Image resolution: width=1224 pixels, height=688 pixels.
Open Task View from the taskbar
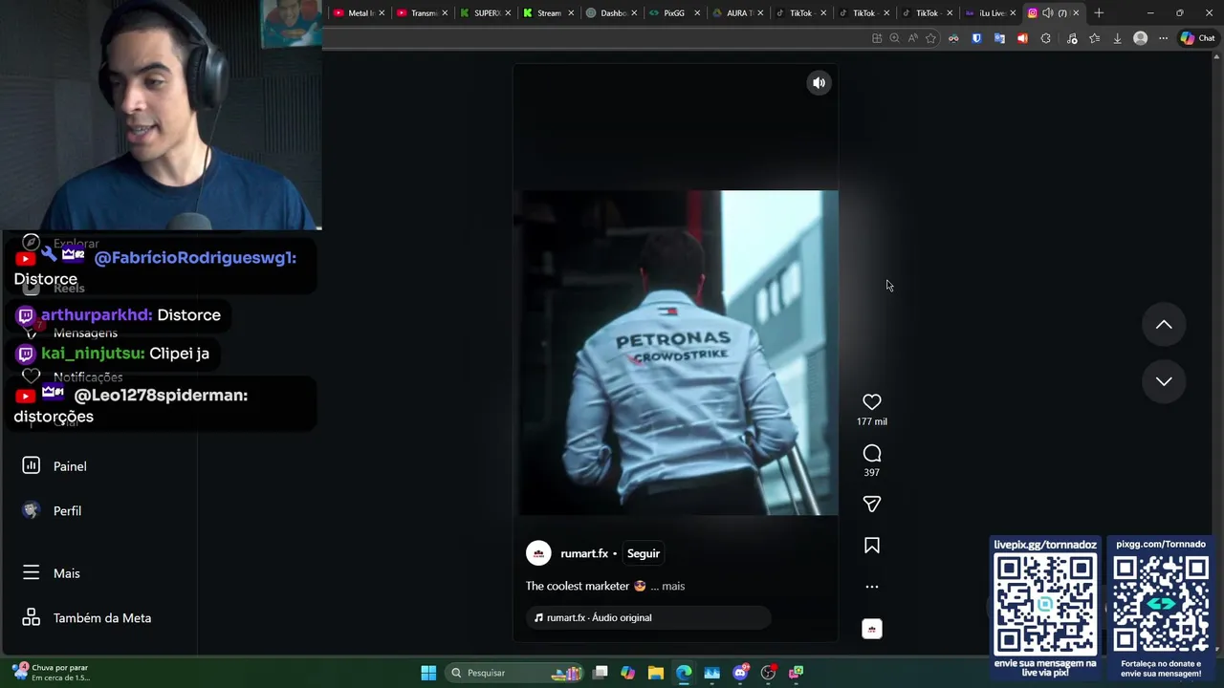(600, 673)
